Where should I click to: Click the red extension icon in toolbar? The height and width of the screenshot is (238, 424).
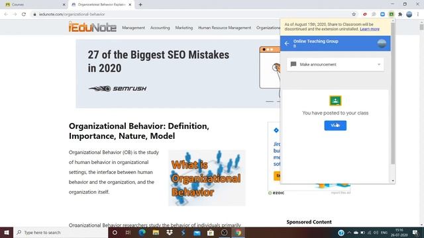click(365, 15)
